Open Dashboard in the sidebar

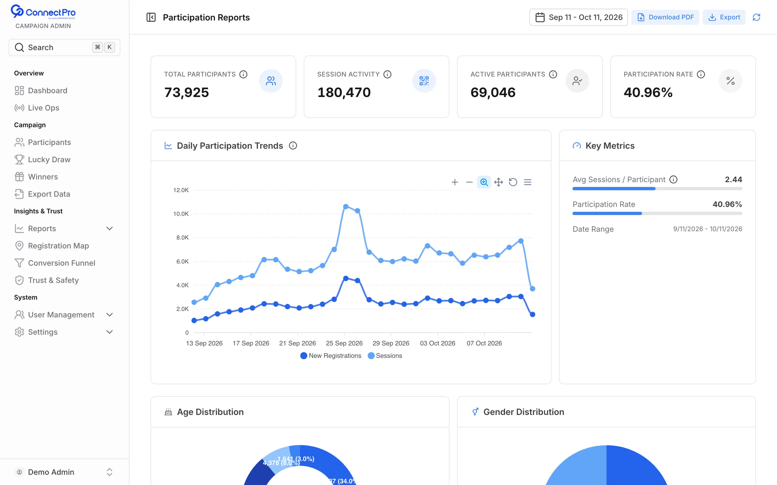pyautogui.click(x=64, y=91)
